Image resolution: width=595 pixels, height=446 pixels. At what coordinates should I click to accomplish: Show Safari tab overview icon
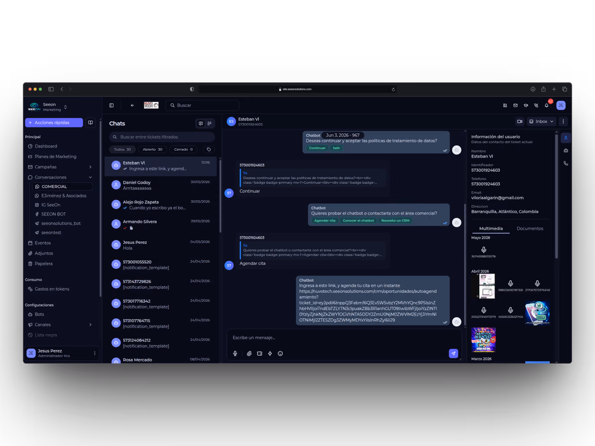point(564,89)
